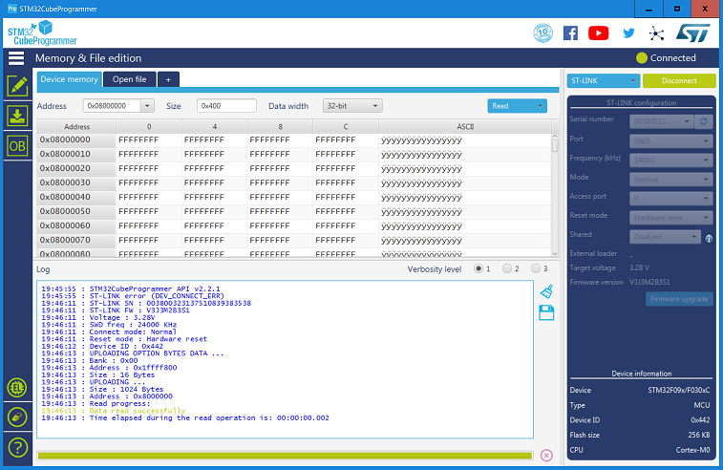Open the Frequency 24000 dropdown

670,160
